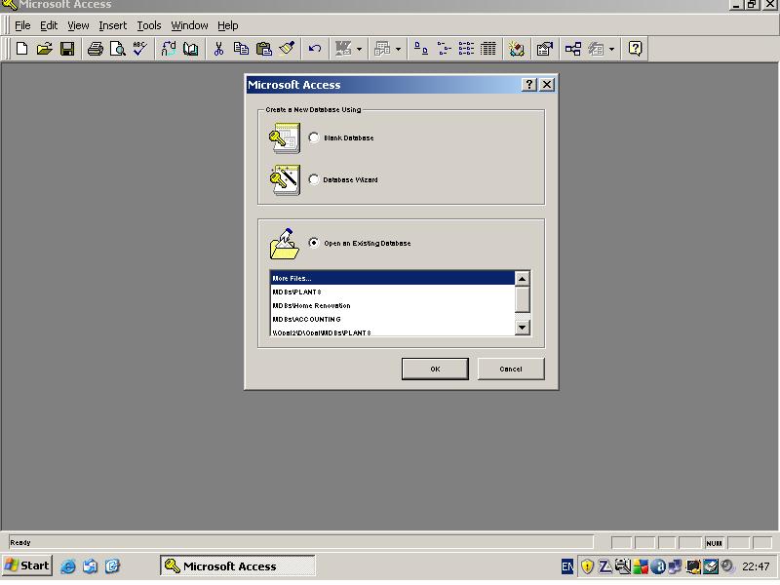Open the File menu
This screenshot has height=585, width=780.
pyautogui.click(x=22, y=25)
